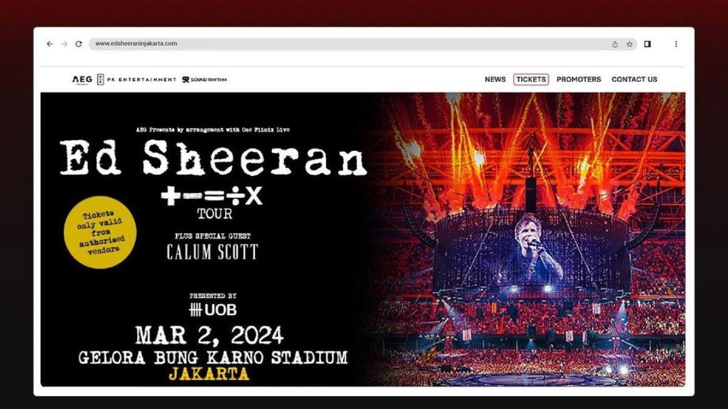Focus the edsheeraninjakarta.com address bar
The height and width of the screenshot is (409, 728).
[363, 44]
